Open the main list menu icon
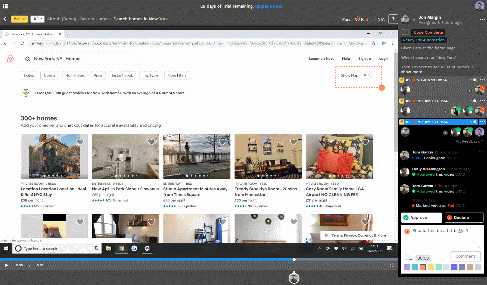The width and height of the screenshot is (487, 285). [5, 6]
